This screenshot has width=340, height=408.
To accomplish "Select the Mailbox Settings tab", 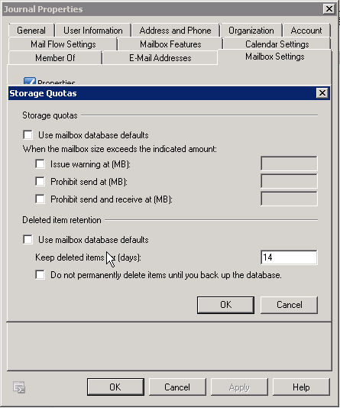I will tap(275, 57).
